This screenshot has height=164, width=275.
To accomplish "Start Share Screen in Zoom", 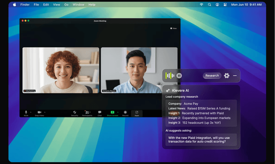I will (113, 113).
